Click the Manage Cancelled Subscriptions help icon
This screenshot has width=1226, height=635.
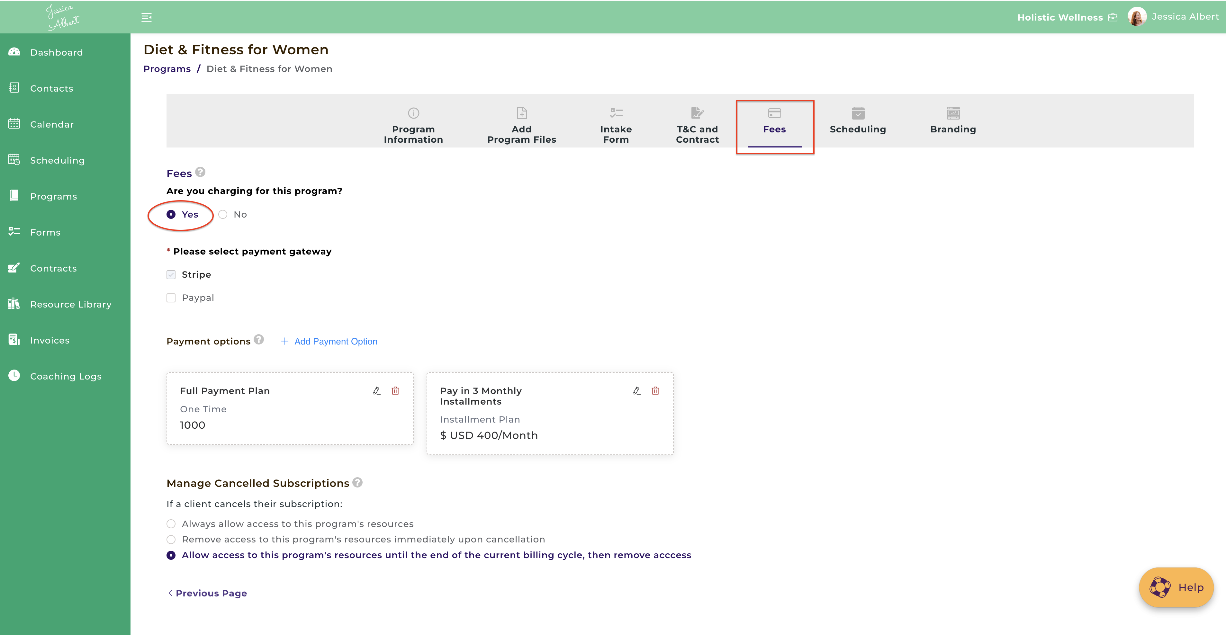click(357, 482)
